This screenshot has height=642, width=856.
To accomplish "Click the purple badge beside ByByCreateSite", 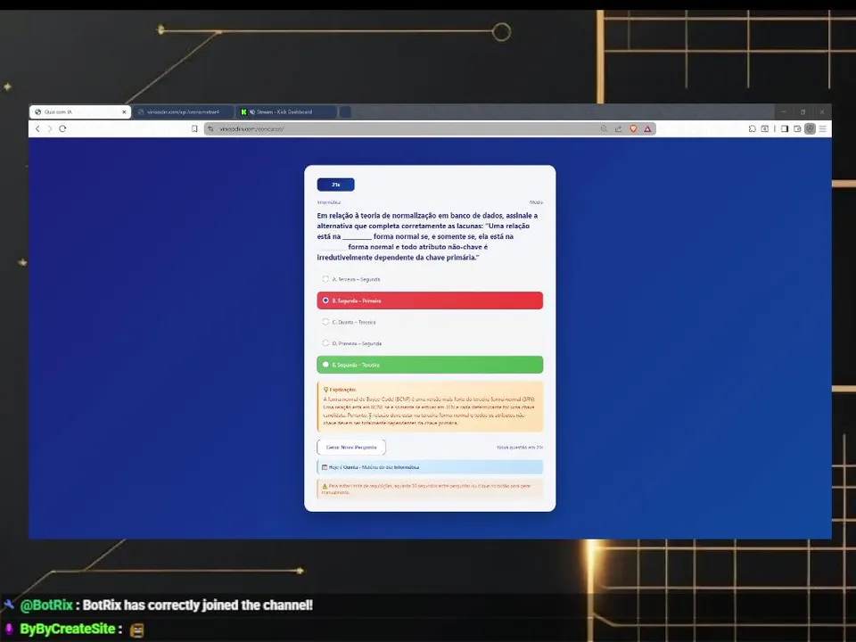I will coord(9,629).
